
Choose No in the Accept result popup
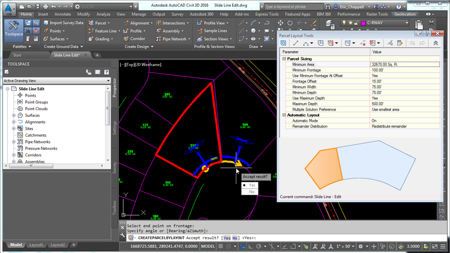252,192
